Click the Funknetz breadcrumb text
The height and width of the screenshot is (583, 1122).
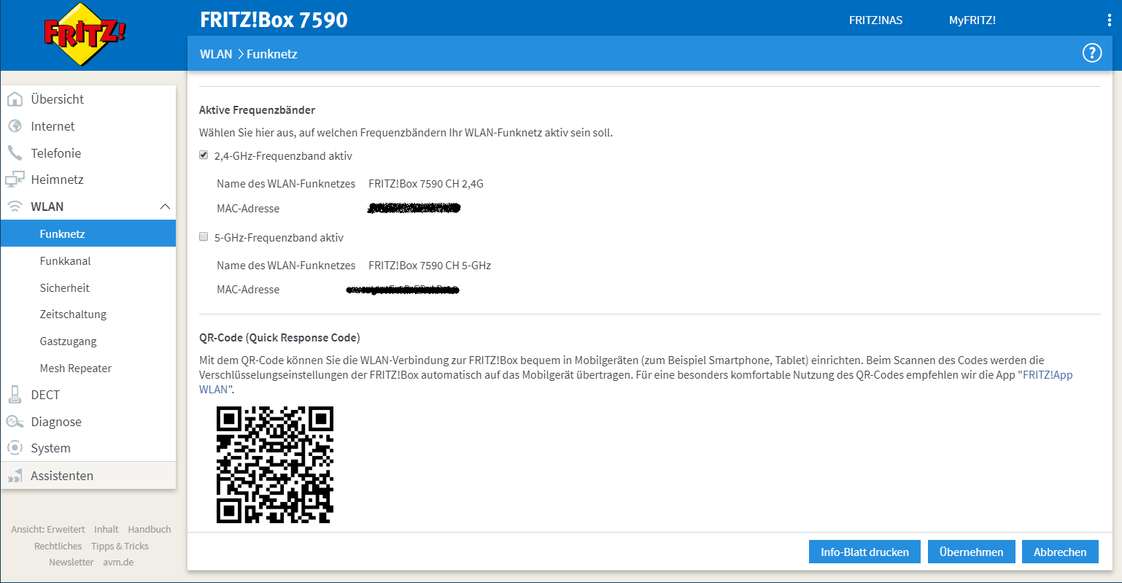(272, 54)
